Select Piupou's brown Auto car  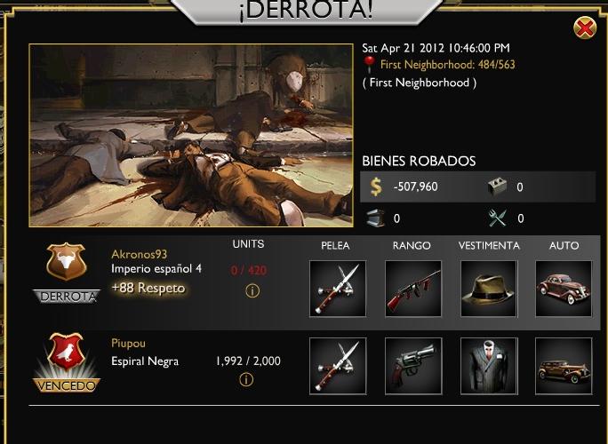(564, 366)
